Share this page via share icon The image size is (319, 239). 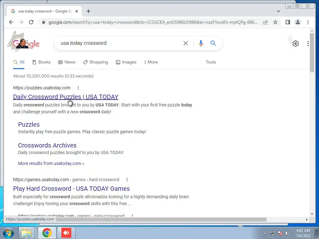pos(265,22)
